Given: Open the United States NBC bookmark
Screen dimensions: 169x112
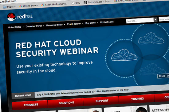Looking at the screenshot, I should click(x=29, y=6).
